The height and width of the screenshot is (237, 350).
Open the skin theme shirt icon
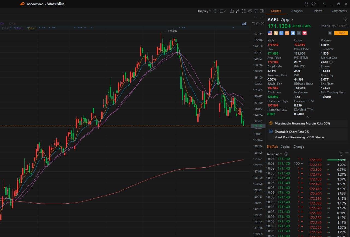pyautogui.click(x=313, y=4)
